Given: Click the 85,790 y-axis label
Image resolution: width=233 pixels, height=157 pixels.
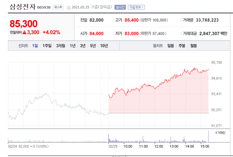Looking at the screenshot, I should coord(217,62).
